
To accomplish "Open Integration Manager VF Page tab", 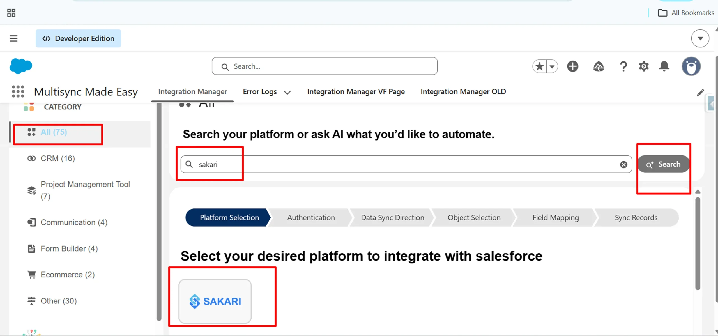I will (356, 92).
